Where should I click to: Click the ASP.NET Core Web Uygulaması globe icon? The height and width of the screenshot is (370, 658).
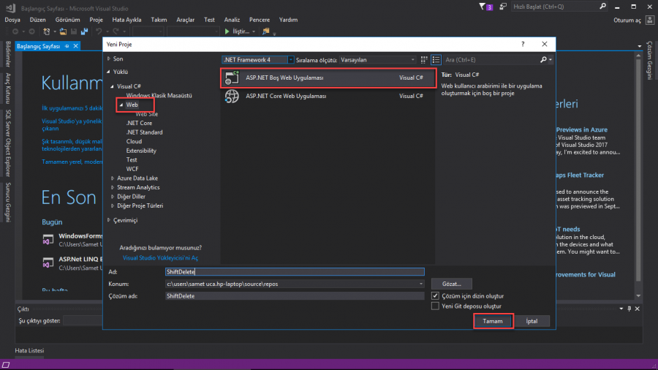pyautogui.click(x=232, y=96)
